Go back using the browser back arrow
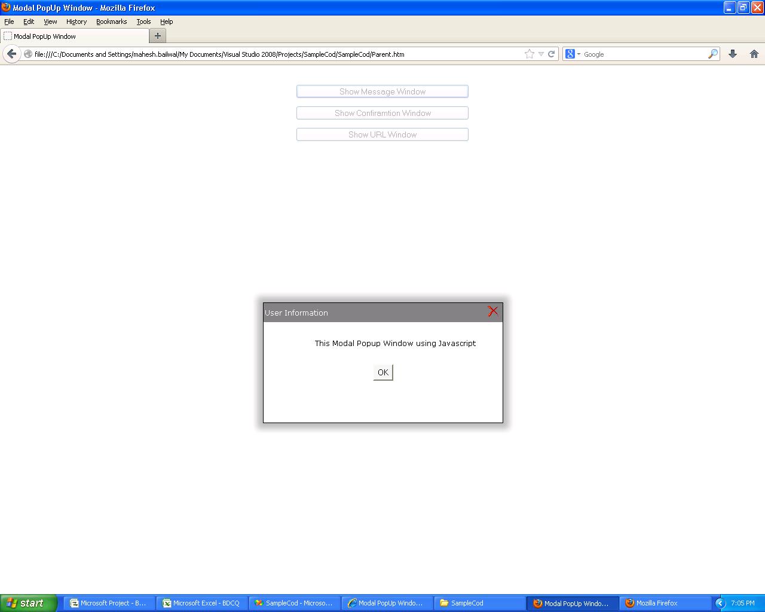Image resolution: width=765 pixels, height=612 pixels. (11, 54)
